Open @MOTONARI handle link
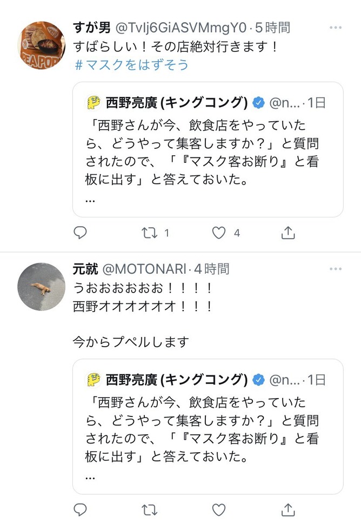This screenshot has width=361, height=529. pyautogui.click(x=144, y=269)
